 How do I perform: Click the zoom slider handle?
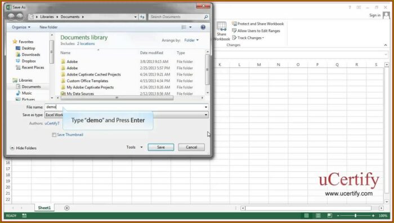pos(355,216)
